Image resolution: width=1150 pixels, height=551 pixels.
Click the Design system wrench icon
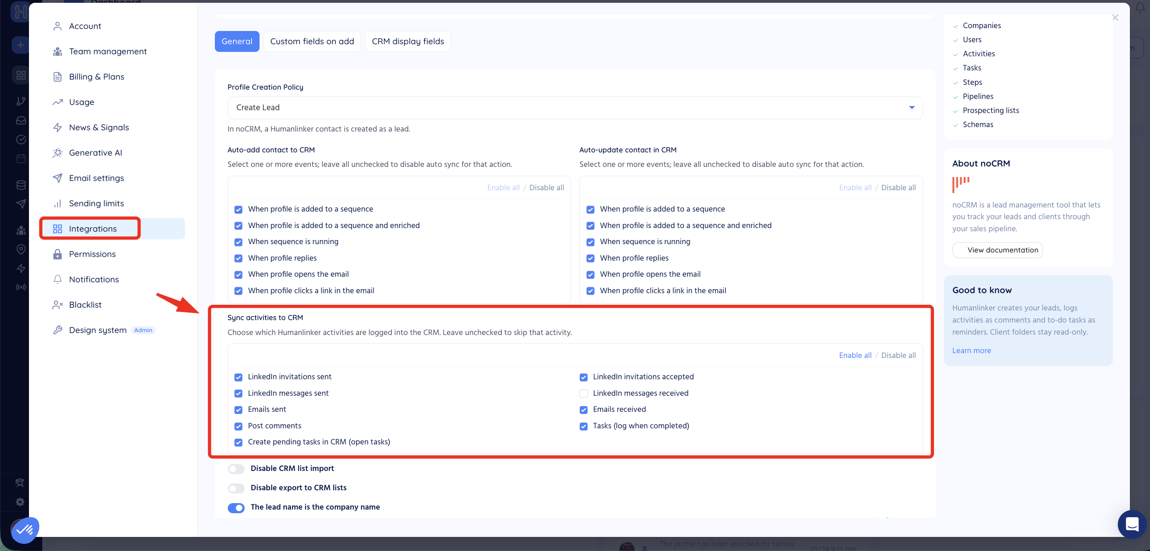[x=57, y=330]
